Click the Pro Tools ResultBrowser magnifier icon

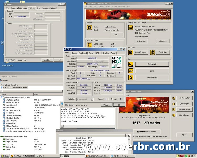pos(131,52)
